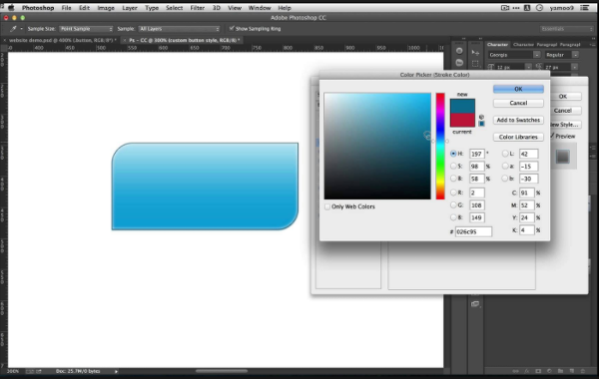The height and width of the screenshot is (379, 599).
Task: Click OK in the Color Picker dialog
Action: click(518, 89)
